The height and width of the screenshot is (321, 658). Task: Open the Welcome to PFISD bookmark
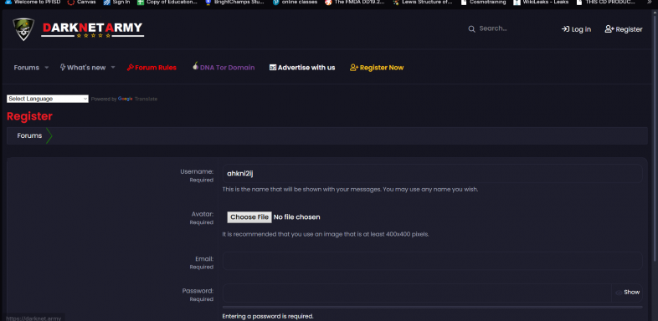33,3
